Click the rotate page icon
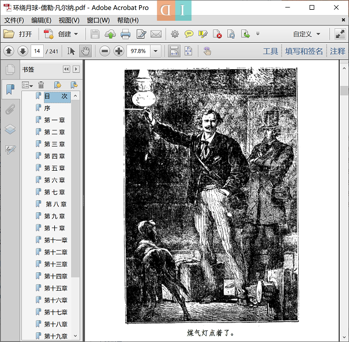 click(x=231, y=34)
